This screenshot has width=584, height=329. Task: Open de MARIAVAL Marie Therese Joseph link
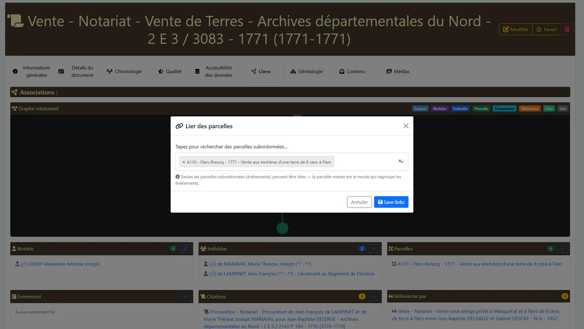tap(260, 264)
